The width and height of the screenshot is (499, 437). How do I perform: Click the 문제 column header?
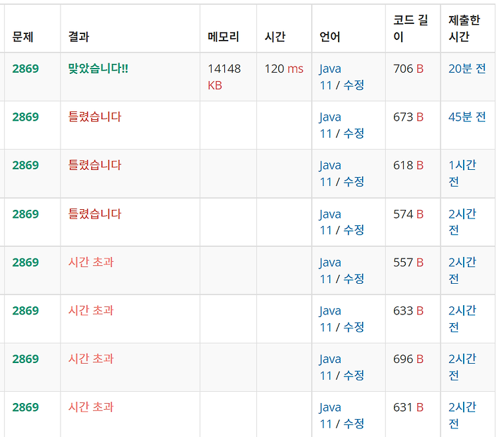point(23,37)
